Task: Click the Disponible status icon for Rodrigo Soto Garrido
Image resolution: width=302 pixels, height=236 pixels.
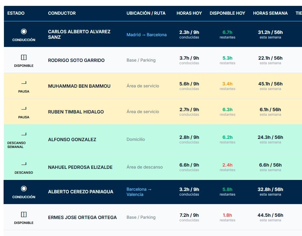Action: point(24,57)
